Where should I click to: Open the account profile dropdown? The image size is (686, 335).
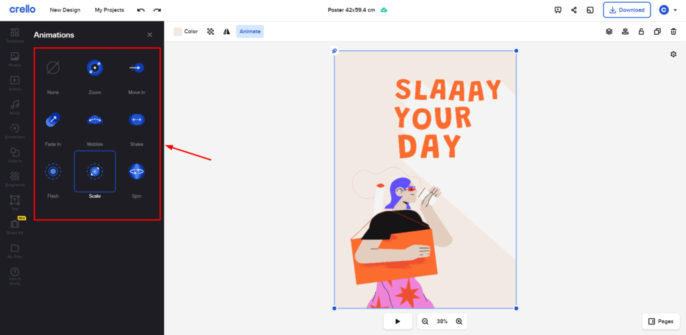tap(668, 9)
